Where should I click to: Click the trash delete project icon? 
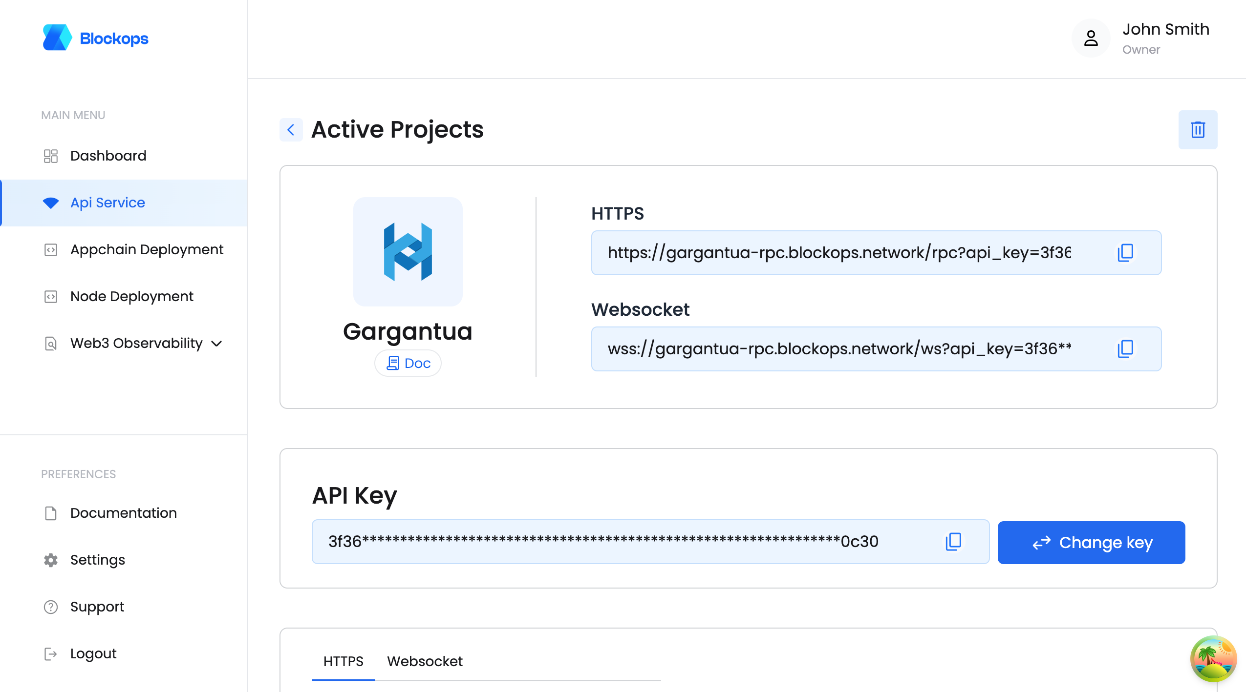click(x=1197, y=130)
